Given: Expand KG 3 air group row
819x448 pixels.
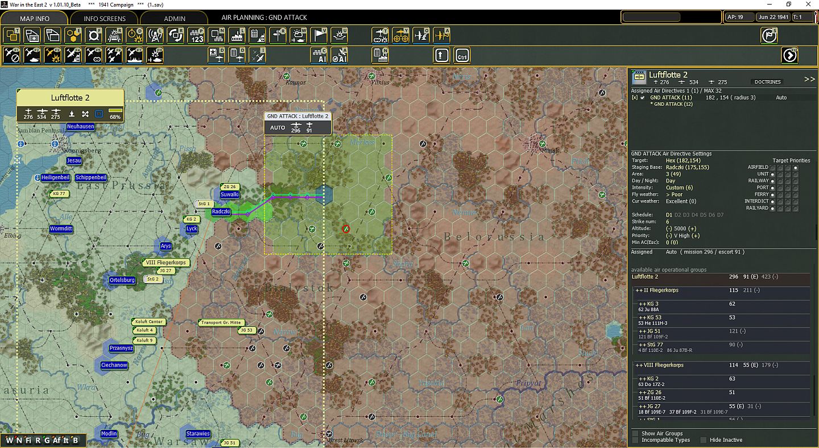Looking at the screenshot, I should [643, 304].
